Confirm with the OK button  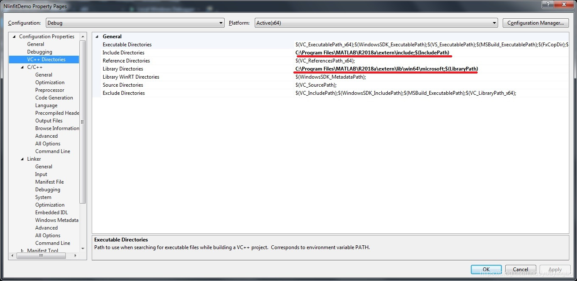(486, 270)
